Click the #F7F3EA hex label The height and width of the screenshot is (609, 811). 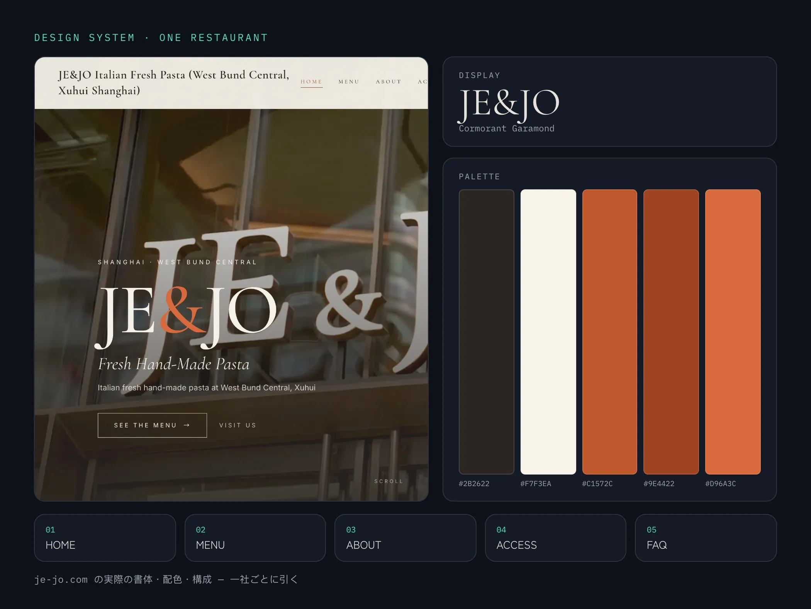pos(536,484)
